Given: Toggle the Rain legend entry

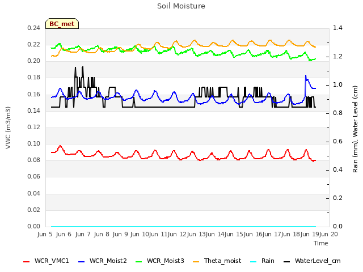Looking at the screenshot, I should pos(262,261).
